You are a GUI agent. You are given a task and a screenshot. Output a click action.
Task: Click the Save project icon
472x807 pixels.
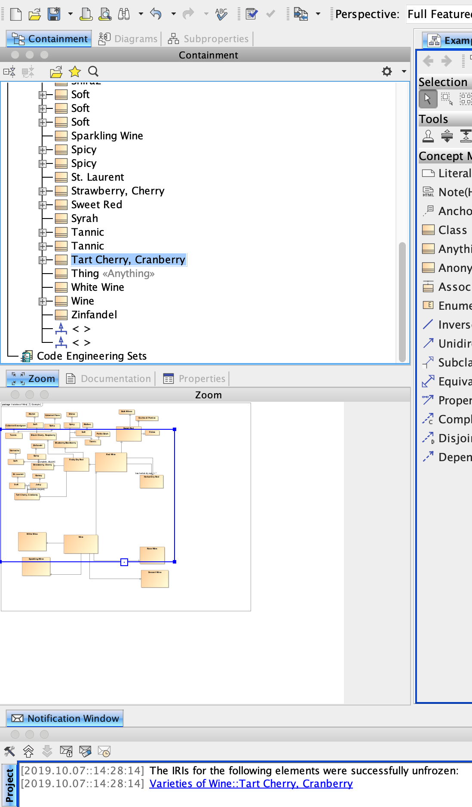tap(54, 14)
